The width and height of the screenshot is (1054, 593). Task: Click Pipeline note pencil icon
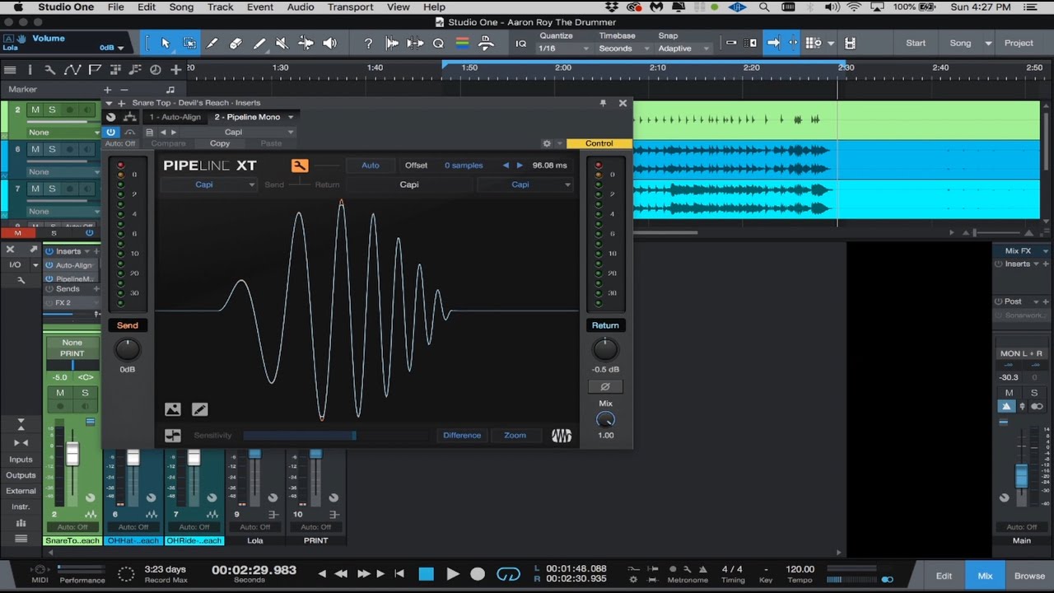coord(199,409)
